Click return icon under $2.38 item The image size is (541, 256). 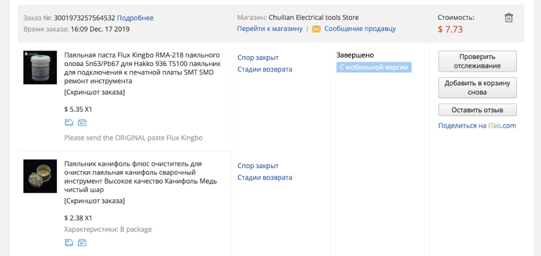click(82, 242)
